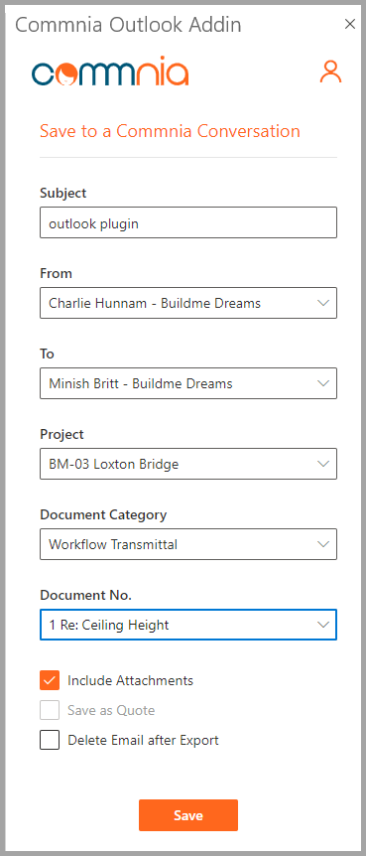The width and height of the screenshot is (366, 856).
Task: Uncheck Include Attachments checkbox
Action: (50, 681)
